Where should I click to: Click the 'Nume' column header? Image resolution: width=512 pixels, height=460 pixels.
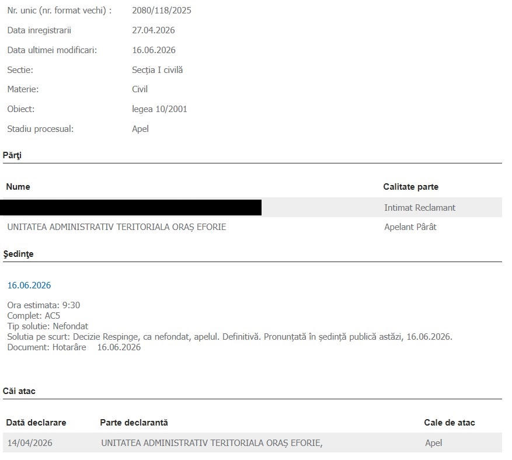coord(18,187)
